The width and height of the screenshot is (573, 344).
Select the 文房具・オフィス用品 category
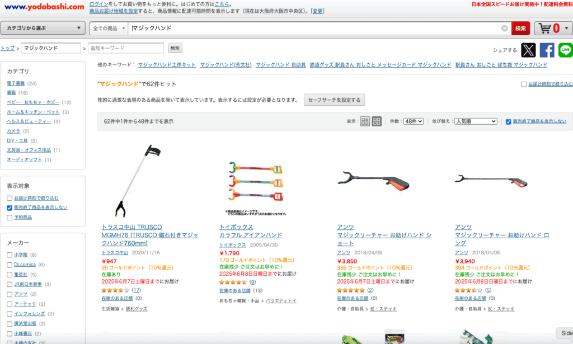(29, 150)
